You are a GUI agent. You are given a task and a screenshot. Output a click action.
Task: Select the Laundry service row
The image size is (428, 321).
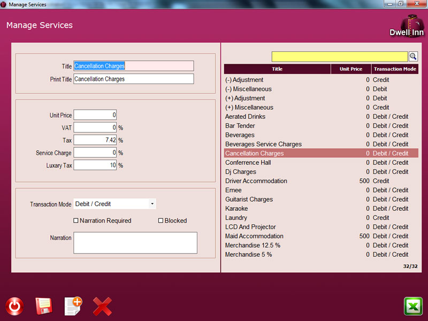(x=236, y=218)
